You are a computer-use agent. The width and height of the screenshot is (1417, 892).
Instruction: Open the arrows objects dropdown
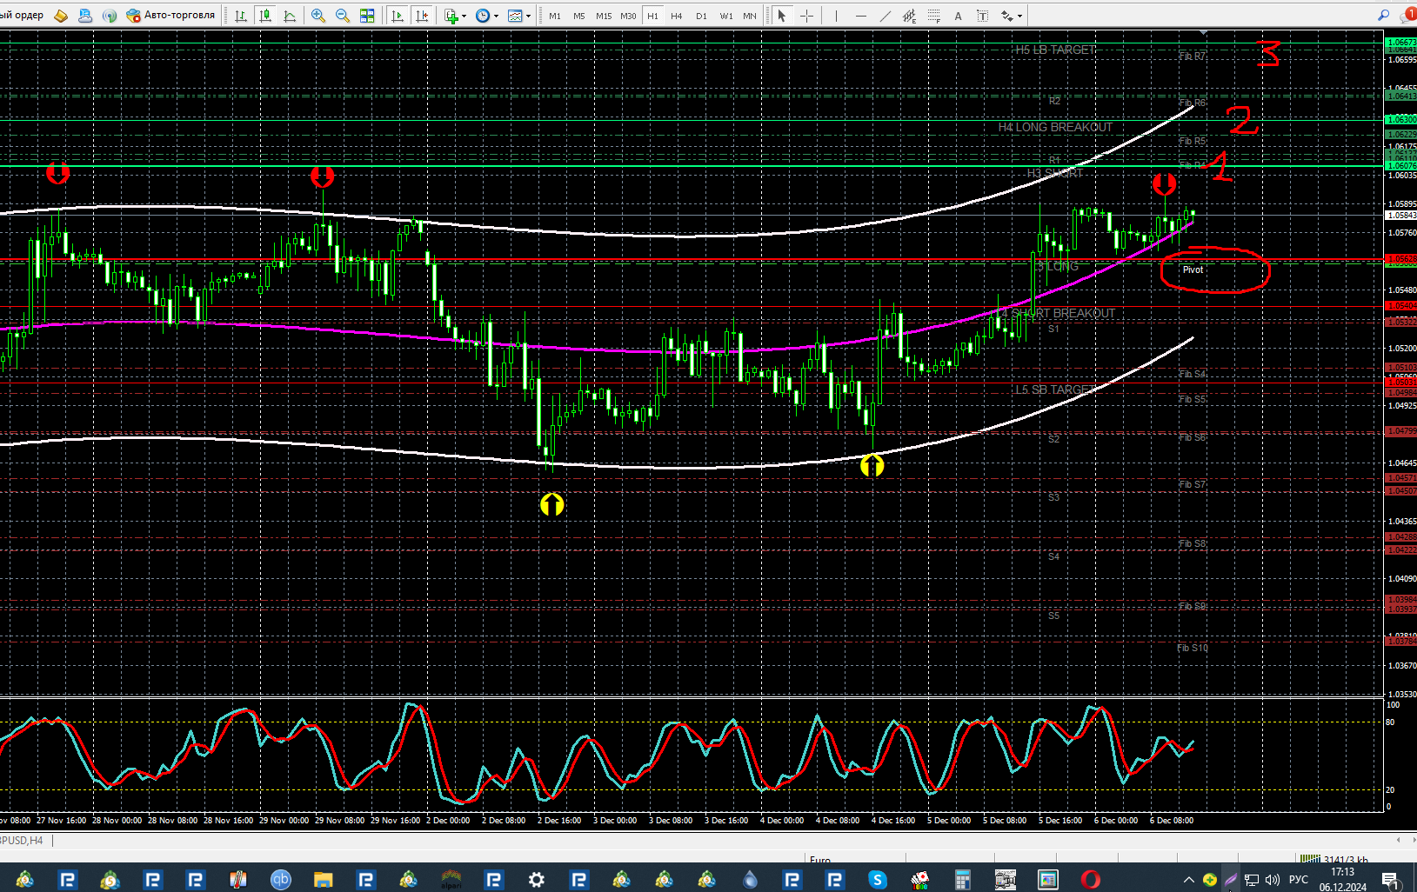1012,16
